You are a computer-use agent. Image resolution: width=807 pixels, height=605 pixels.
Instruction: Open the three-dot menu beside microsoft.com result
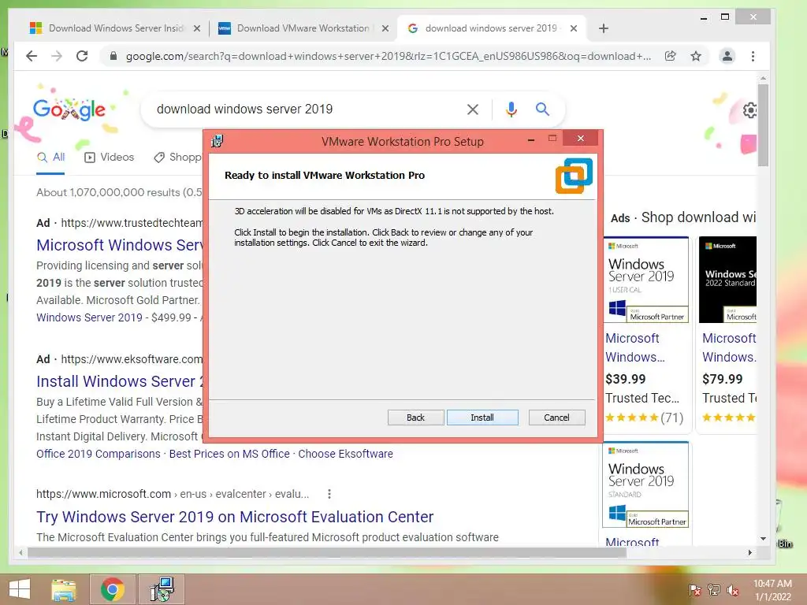point(329,494)
